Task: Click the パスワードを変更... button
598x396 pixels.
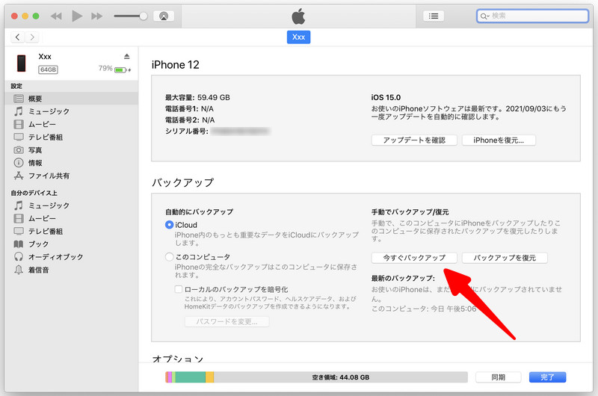Action: pos(227,322)
